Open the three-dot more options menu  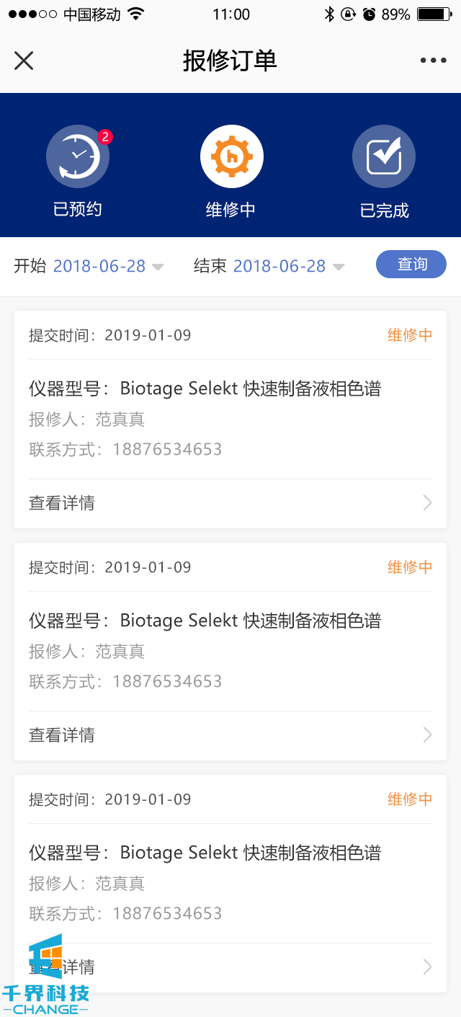(x=433, y=61)
